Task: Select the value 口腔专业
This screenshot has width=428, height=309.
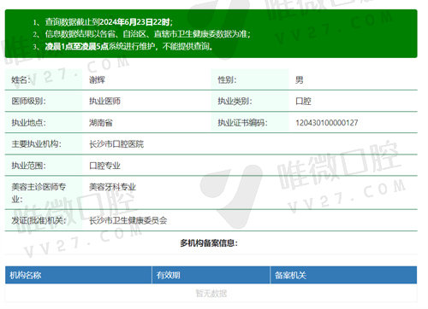Action: click(x=104, y=166)
